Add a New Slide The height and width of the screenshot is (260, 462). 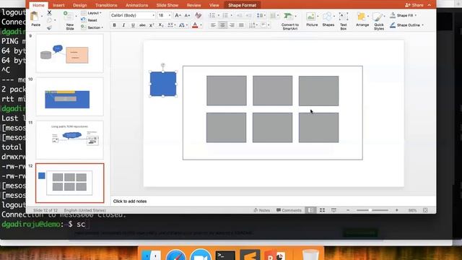tap(69, 20)
